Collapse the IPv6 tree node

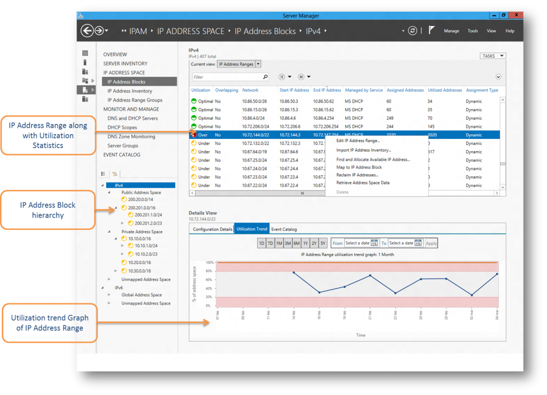coord(102,288)
